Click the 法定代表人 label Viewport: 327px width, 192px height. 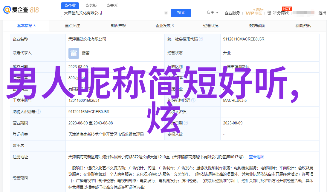22,53
